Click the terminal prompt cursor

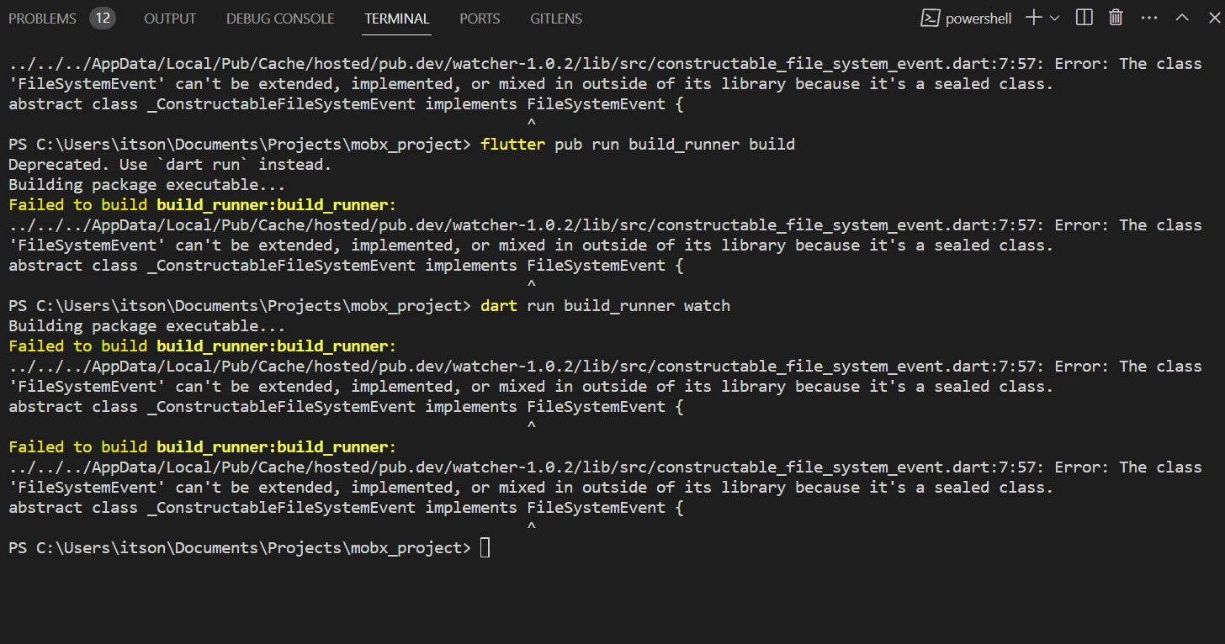click(x=485, y=548)
